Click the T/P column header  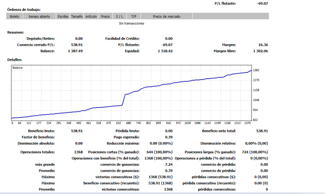coord(134,16)
